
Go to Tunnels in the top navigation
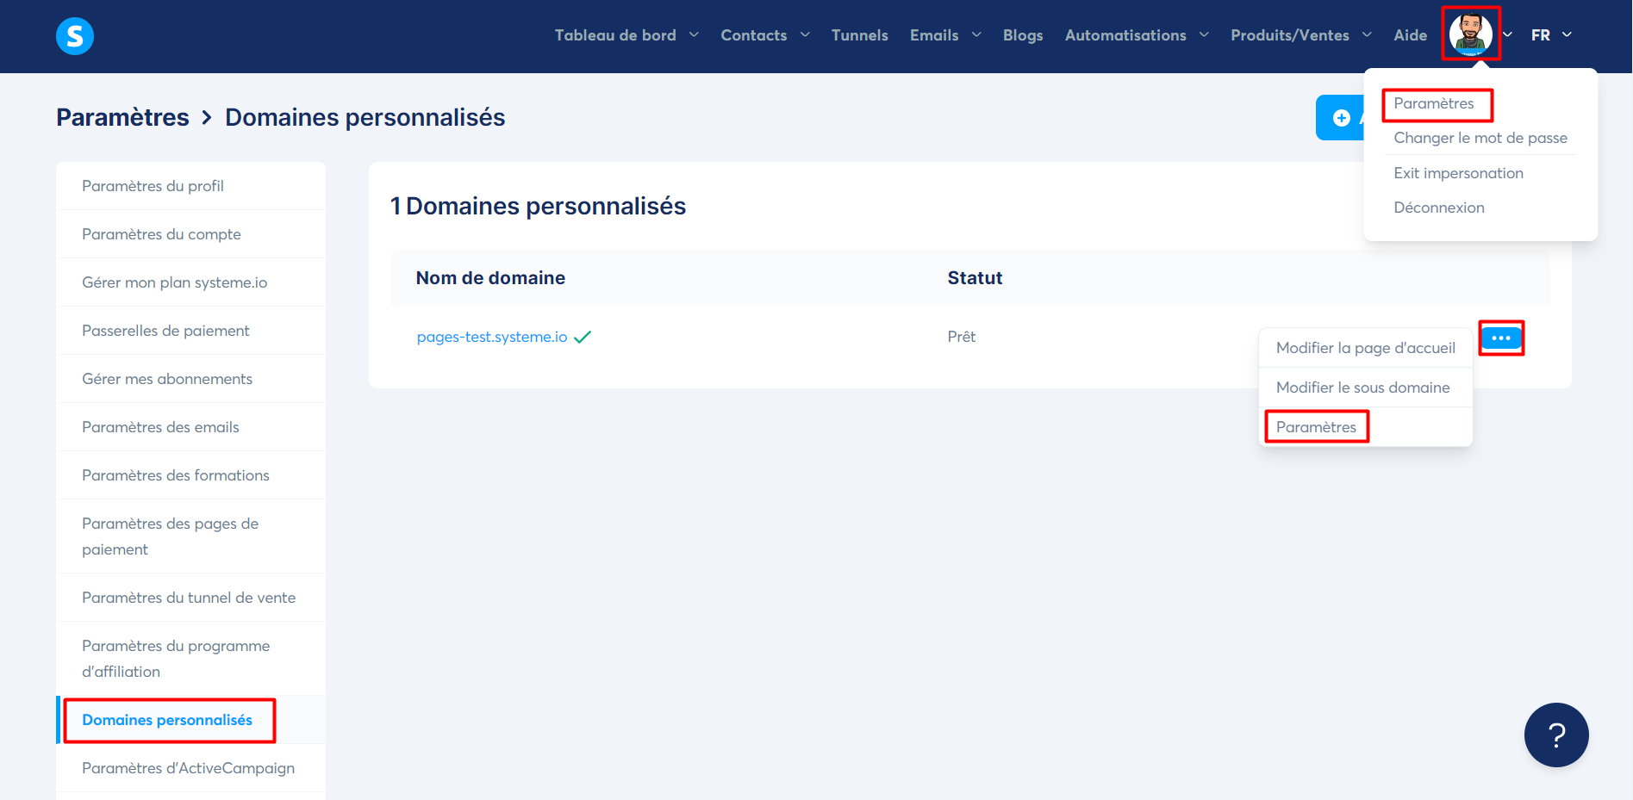pyautogui.click(x=859, y=34)
